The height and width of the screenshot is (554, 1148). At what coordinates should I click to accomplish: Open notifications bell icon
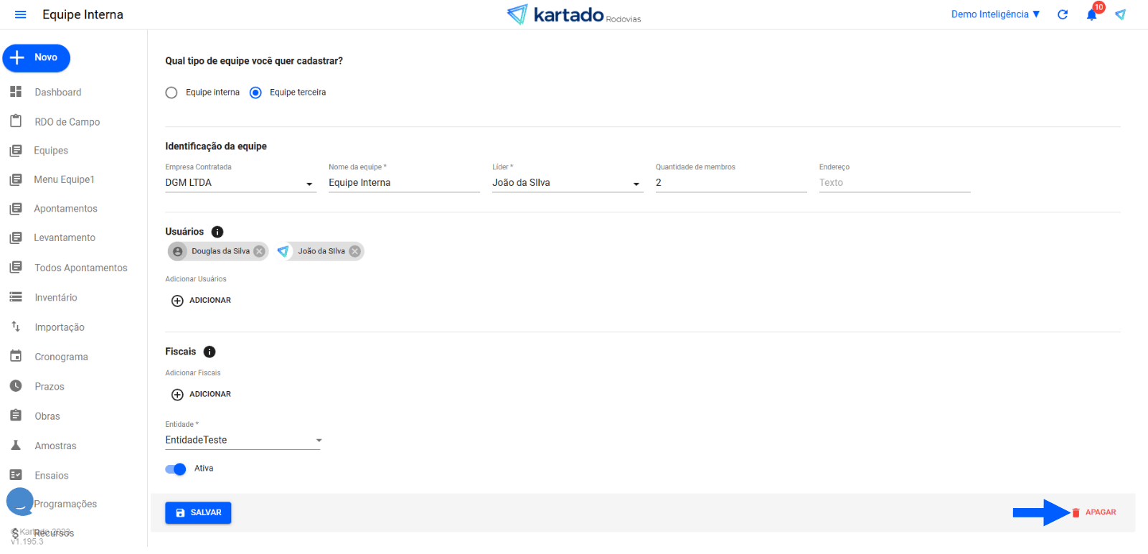tap(1091, 14)
